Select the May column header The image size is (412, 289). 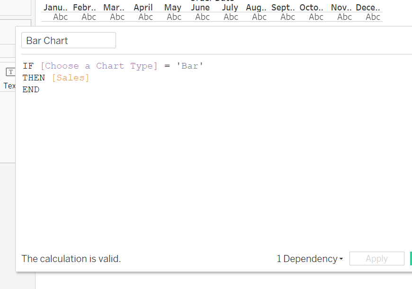173,8
